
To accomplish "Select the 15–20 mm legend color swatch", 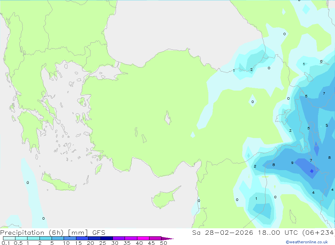I will (82, 238).
